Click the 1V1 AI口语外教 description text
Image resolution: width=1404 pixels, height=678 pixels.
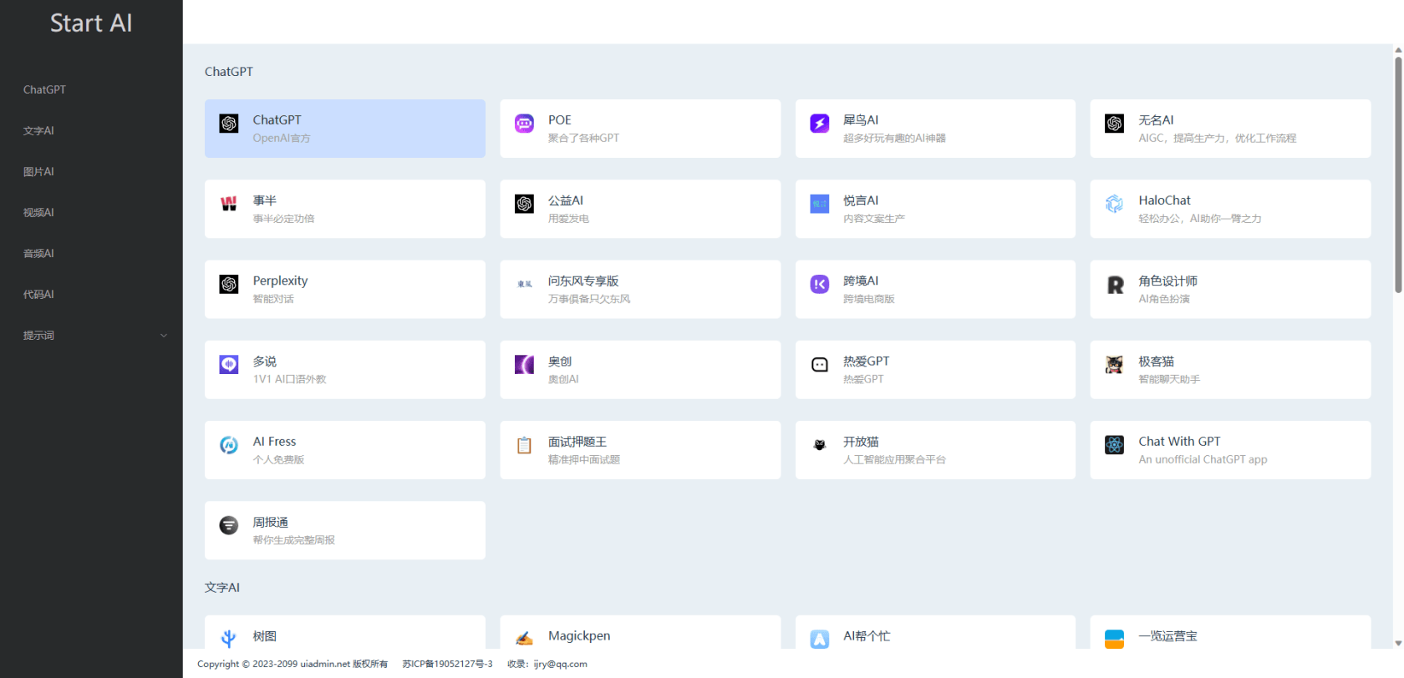[290, 379]
